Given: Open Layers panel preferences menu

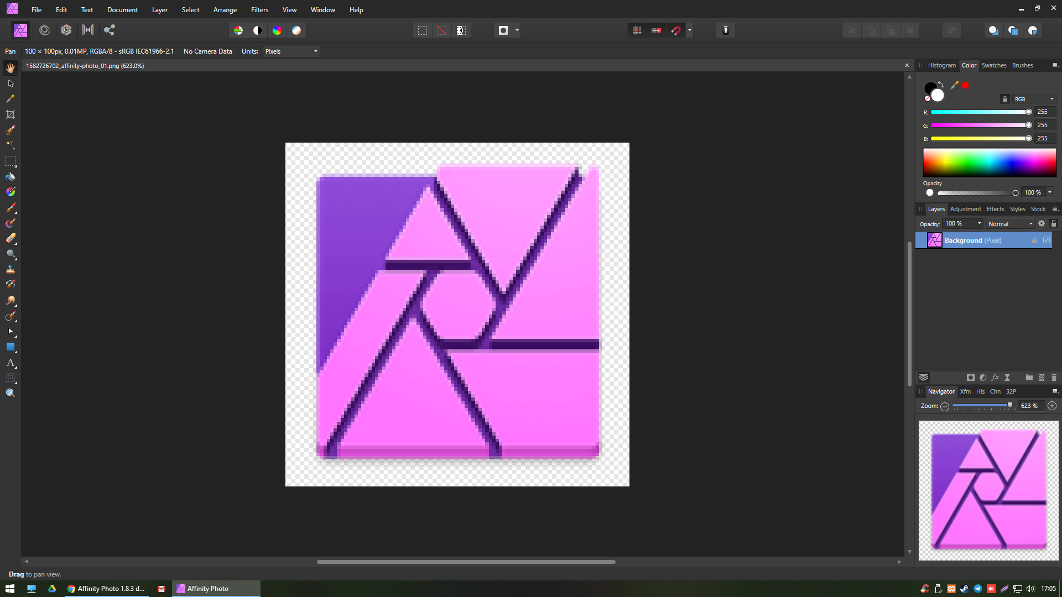Looking at the screenshot, I should tap(1055, 209).
